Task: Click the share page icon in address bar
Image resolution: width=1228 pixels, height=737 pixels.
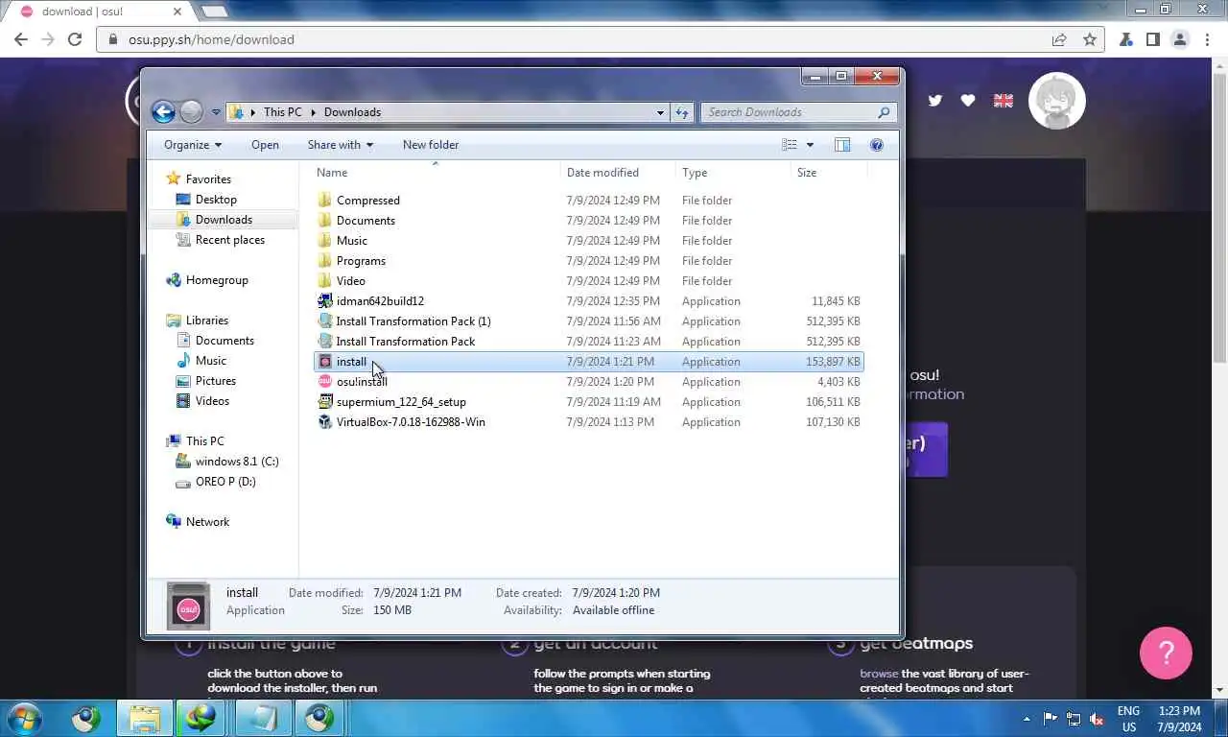Action: point(1059,39)
